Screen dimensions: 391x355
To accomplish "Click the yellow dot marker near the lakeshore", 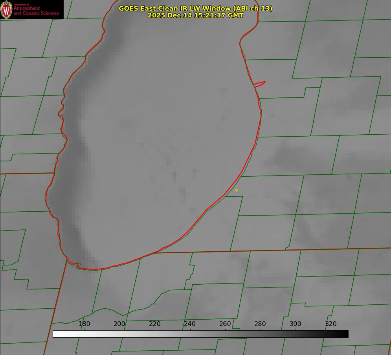I will (236, 190).
